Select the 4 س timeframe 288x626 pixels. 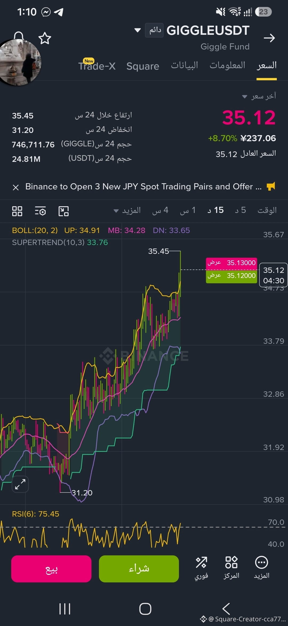160,210
